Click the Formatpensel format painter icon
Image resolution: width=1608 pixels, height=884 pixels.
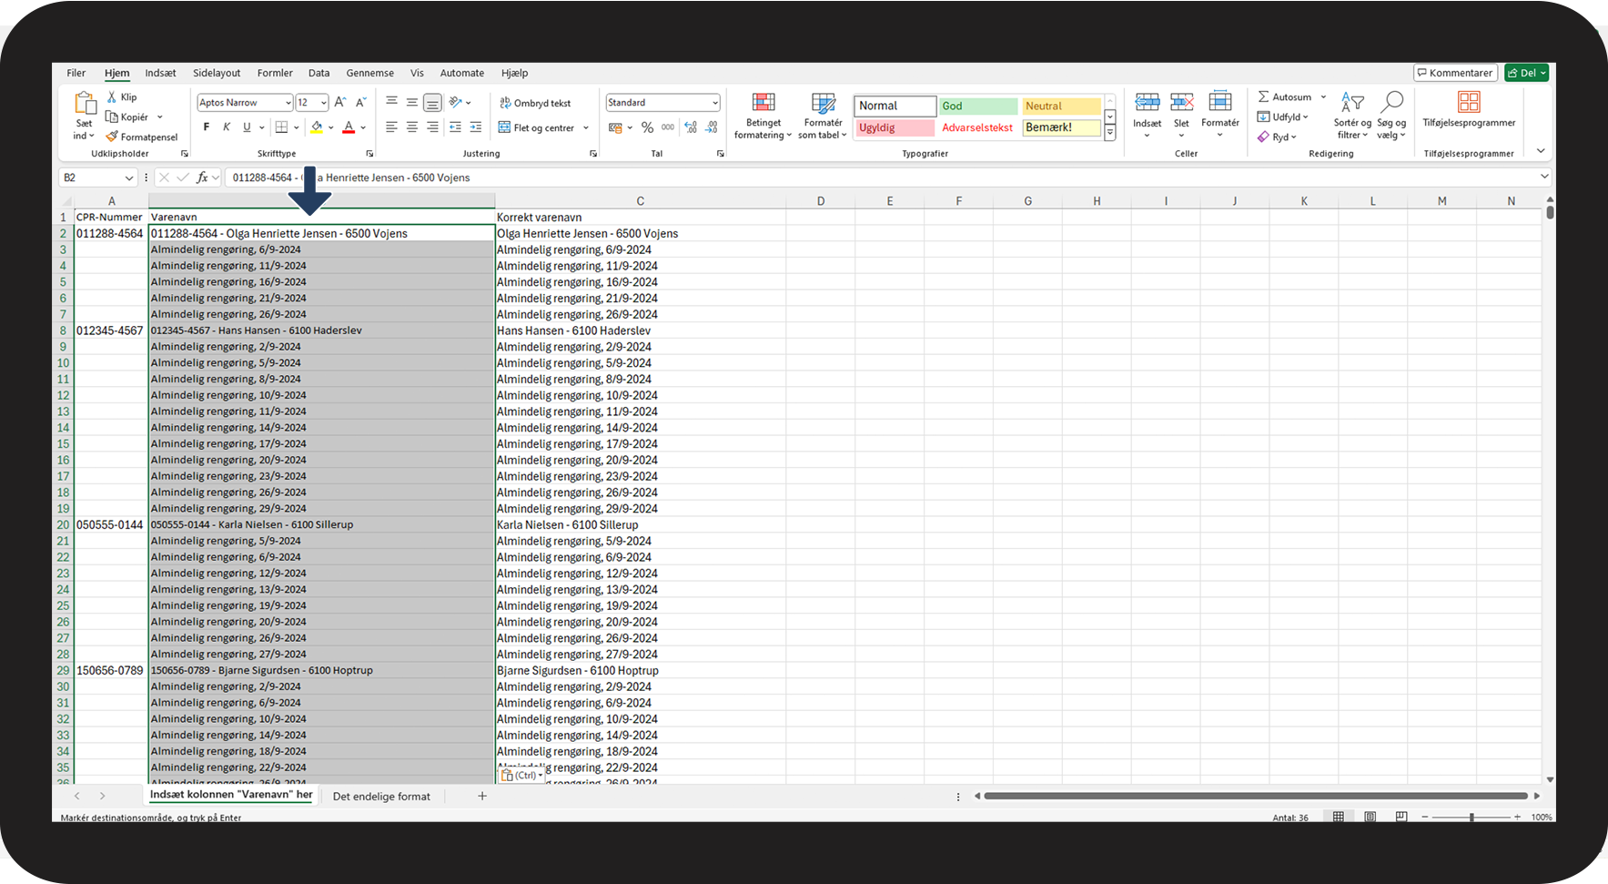(112, 137)
